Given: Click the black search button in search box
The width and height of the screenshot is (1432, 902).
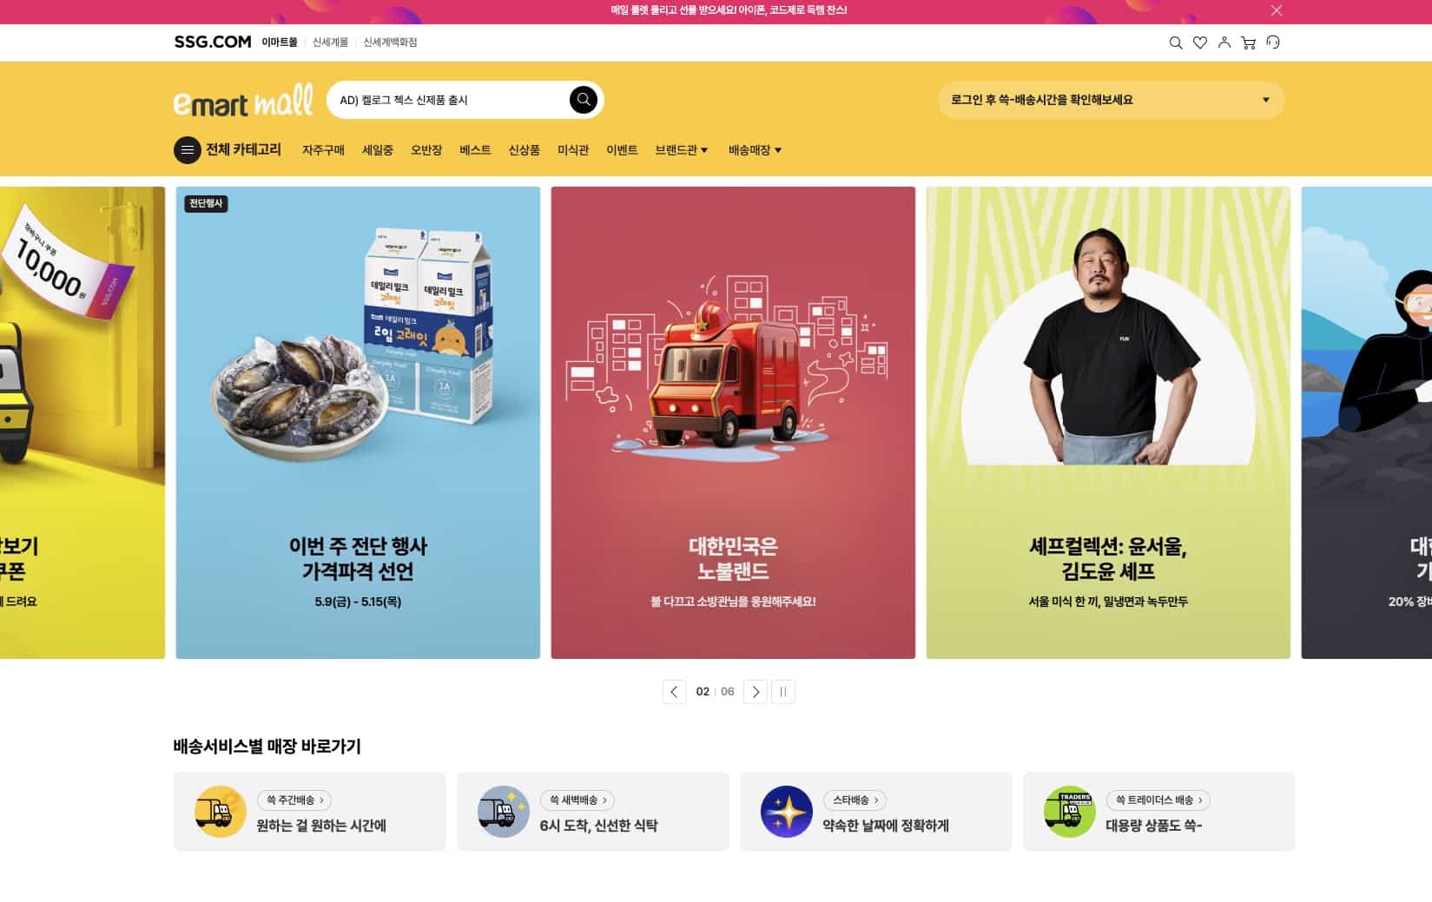Looking at the screenshot, I should [x=584, y=100].
